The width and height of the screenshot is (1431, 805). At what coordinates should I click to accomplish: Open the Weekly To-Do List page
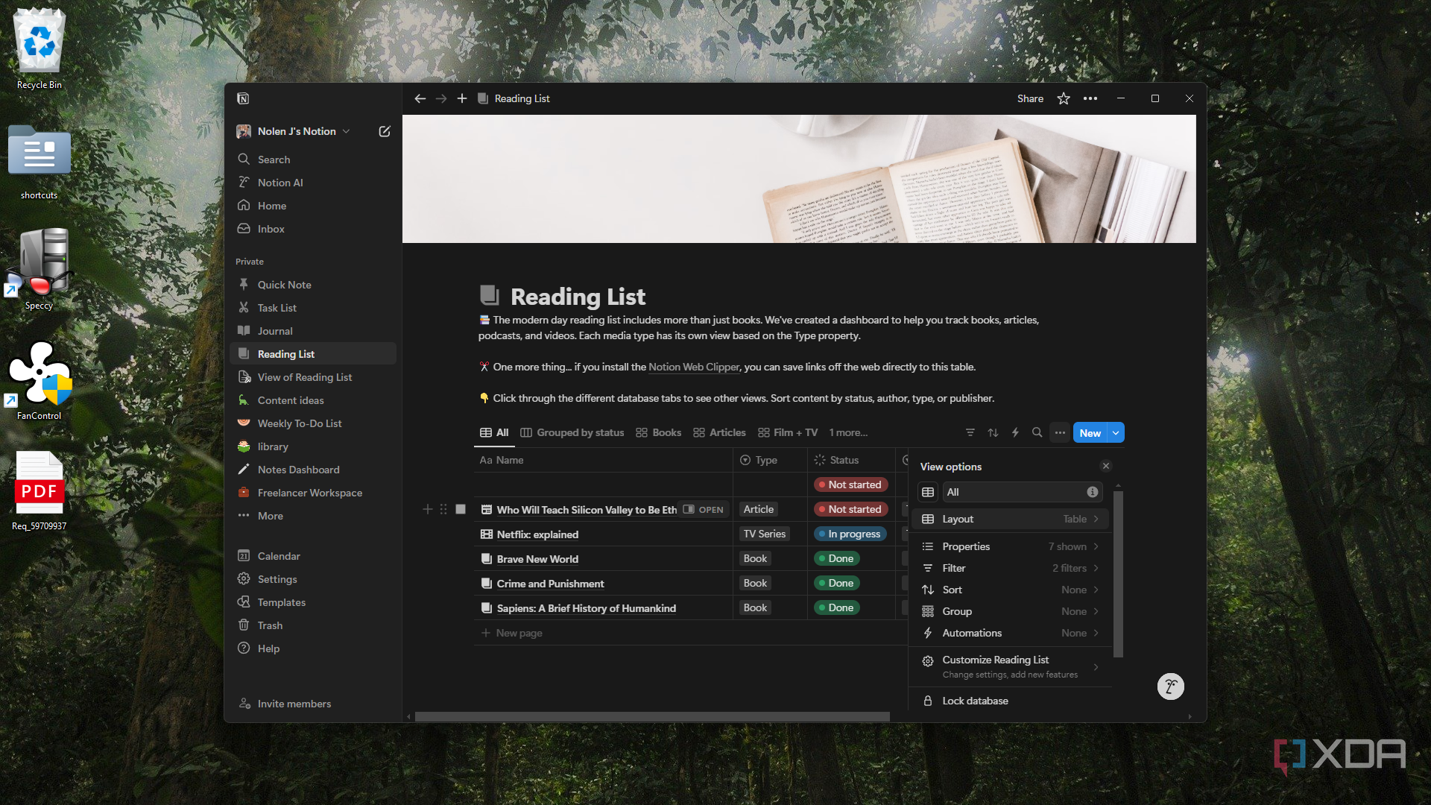coord(313,423)
